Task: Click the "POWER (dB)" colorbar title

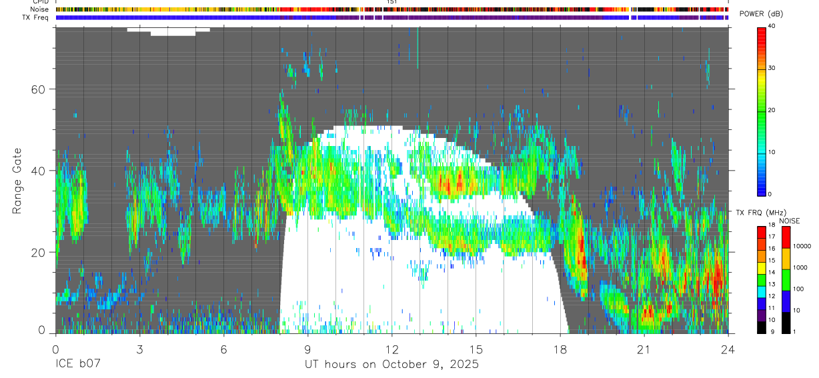Action: pos(761,15)
